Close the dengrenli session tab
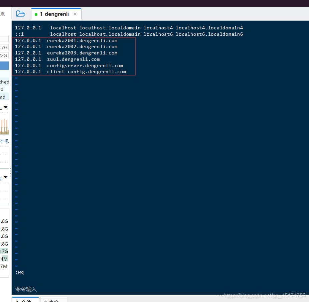This screenshot has width=309, height=302. tap(75, 14)
